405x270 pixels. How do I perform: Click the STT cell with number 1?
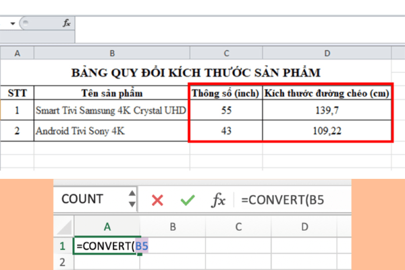18,110
